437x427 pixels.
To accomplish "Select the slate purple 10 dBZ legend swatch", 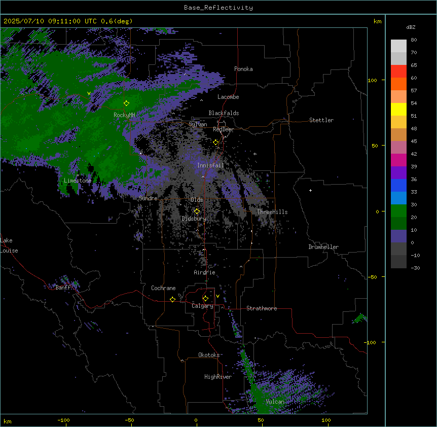I will coord(398,236).
